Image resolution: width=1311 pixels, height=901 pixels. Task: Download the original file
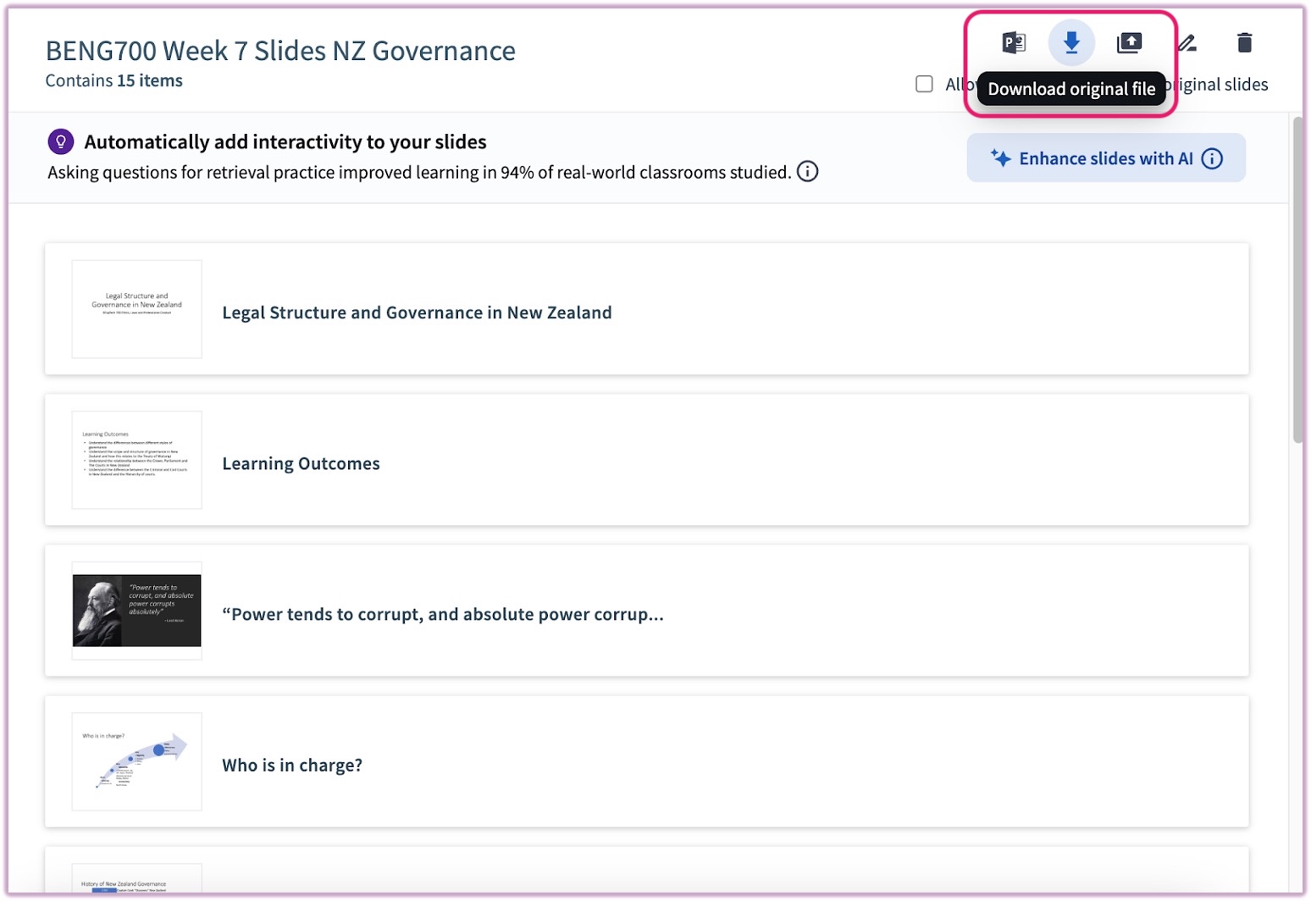1071,42
